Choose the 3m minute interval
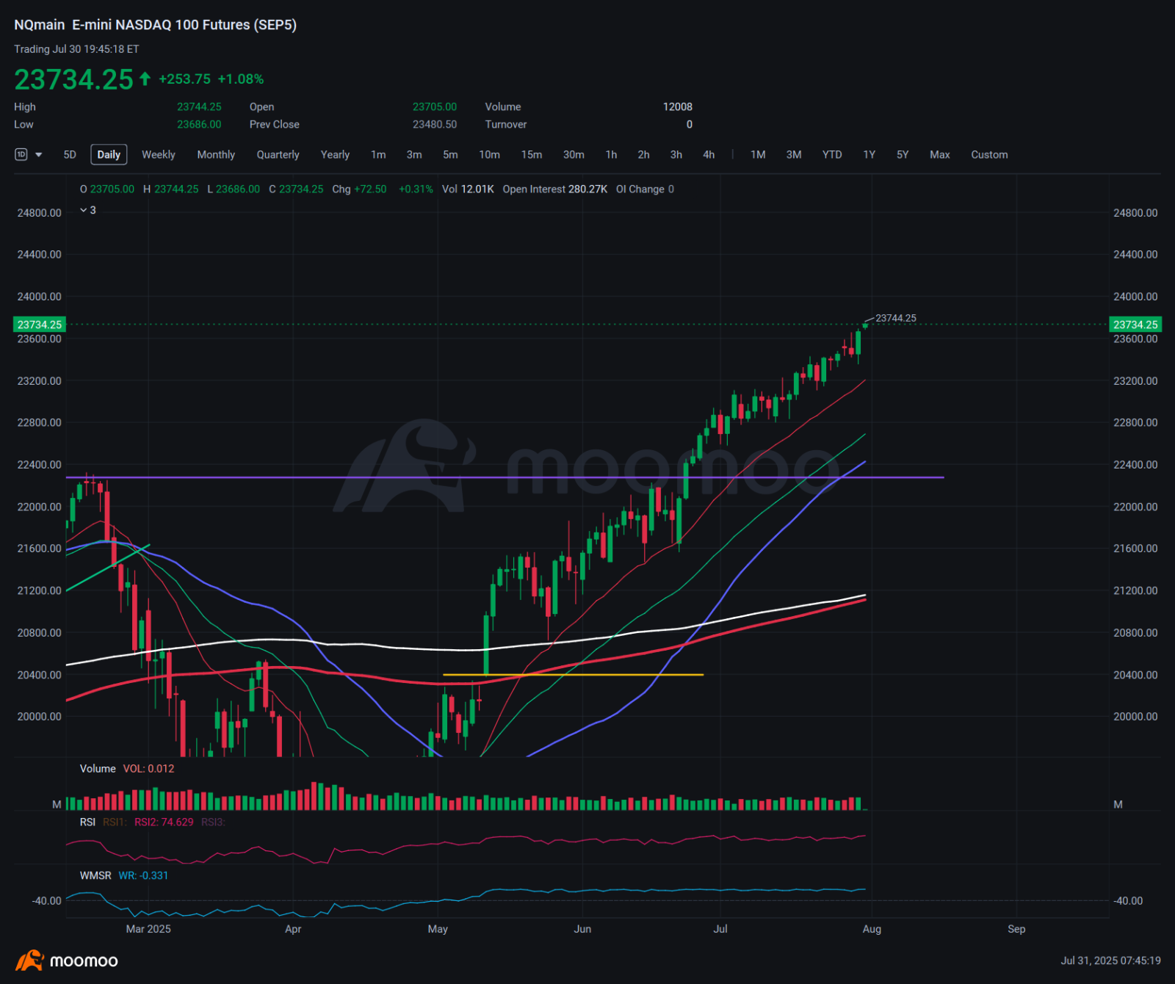This screenshot has height=984, width=1175. [x=414, y=154]
